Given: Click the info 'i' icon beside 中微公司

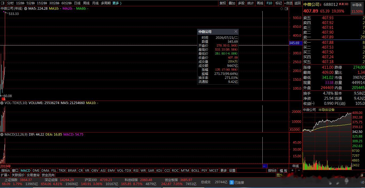Looking at the screenshot, I should click(x=321, y=4).
